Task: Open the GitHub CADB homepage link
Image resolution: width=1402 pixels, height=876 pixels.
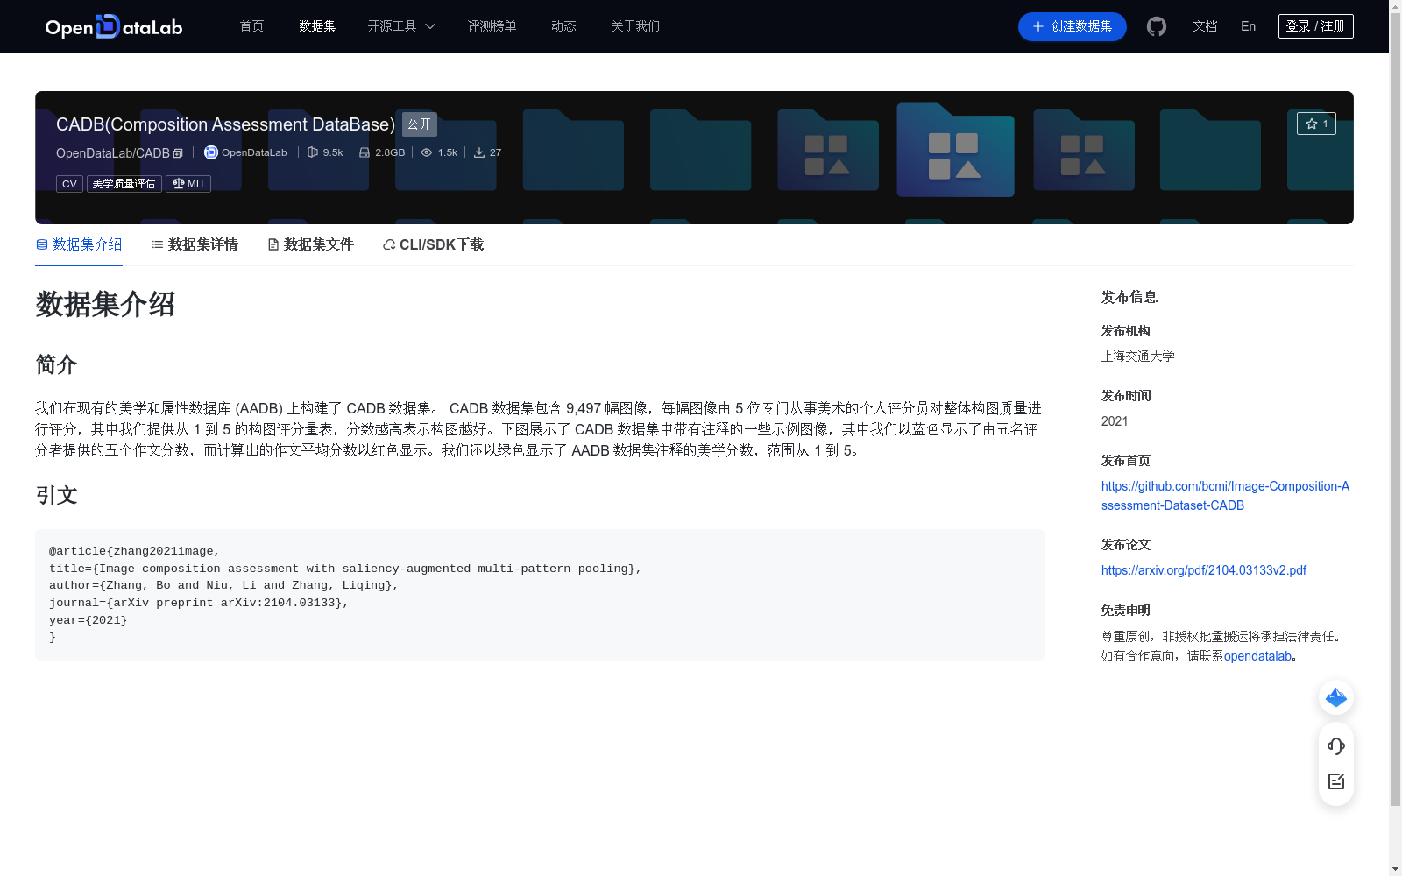Action: [1225, 496]
